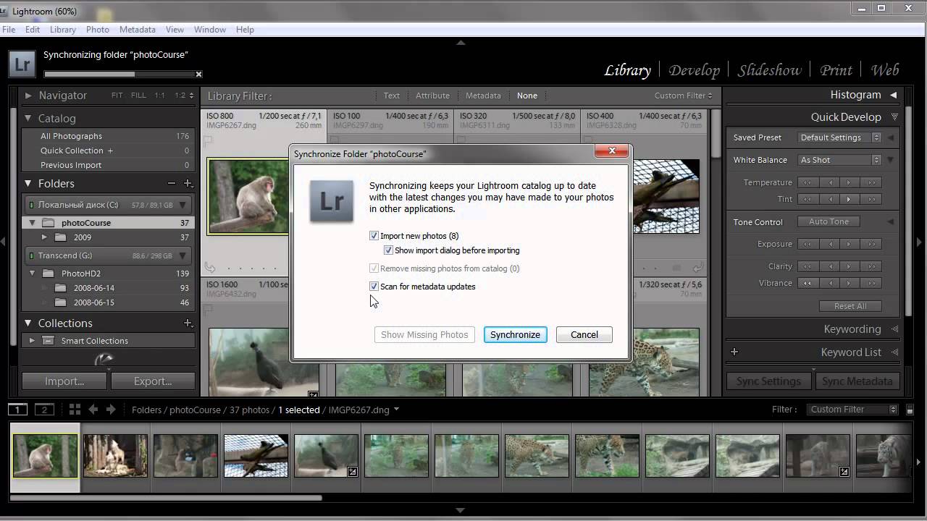
Task: Collapse the Catalog panel
Action: (x=28, y=119)
